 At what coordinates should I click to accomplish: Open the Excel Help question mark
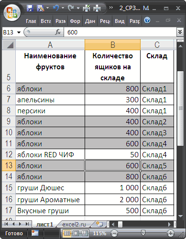pyautogui.click(x=147, y=20)
